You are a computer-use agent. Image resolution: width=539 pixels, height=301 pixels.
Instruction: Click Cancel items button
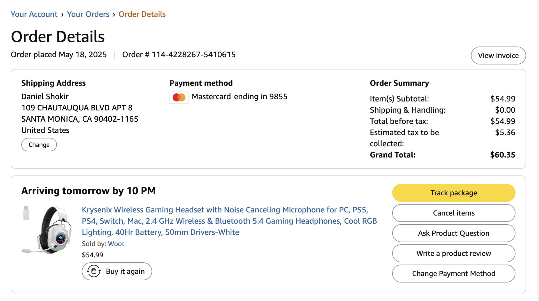point(454,213)
